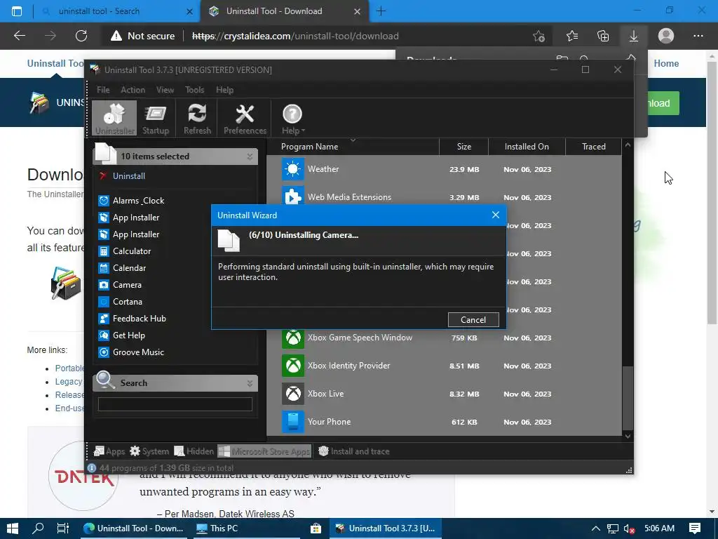Select Xbox Game Speech Window entry
Screen dimensions: 718x539
point(444,338)
